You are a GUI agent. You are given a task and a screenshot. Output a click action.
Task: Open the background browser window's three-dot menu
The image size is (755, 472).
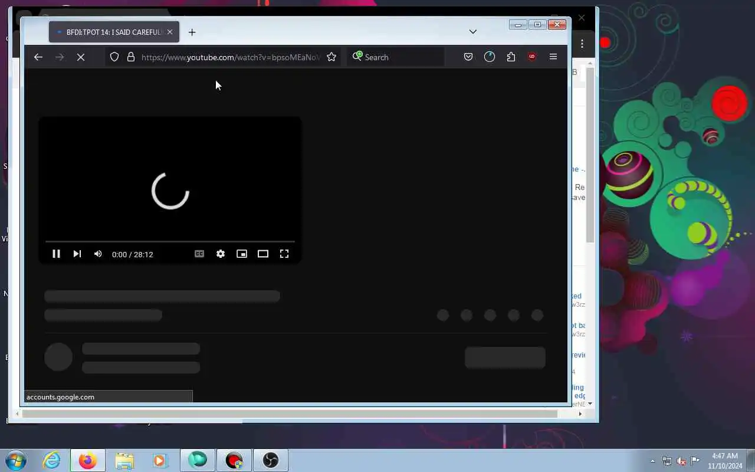582,44
